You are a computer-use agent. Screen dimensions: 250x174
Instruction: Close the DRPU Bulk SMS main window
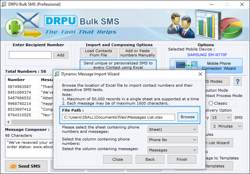[x=242, y=4]
